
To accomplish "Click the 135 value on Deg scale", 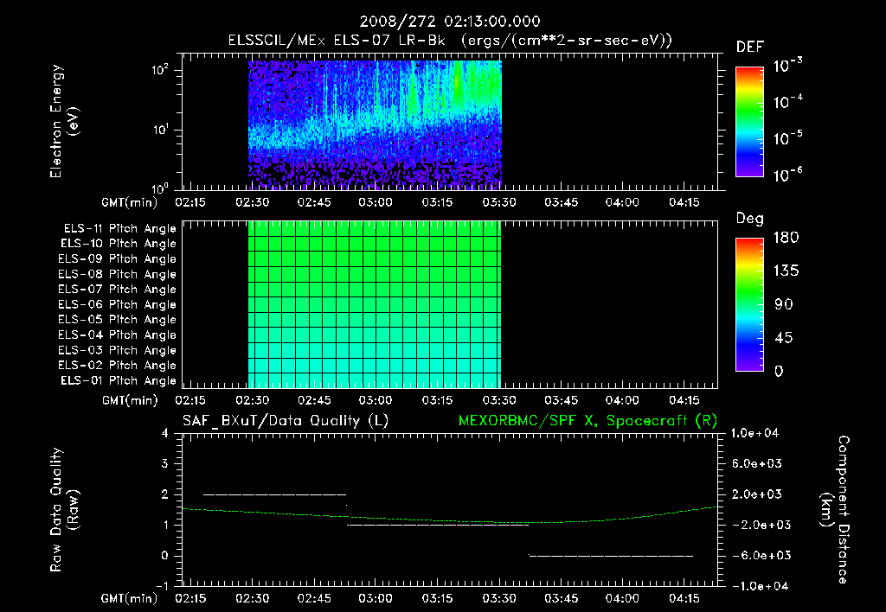I will point(786,271).
